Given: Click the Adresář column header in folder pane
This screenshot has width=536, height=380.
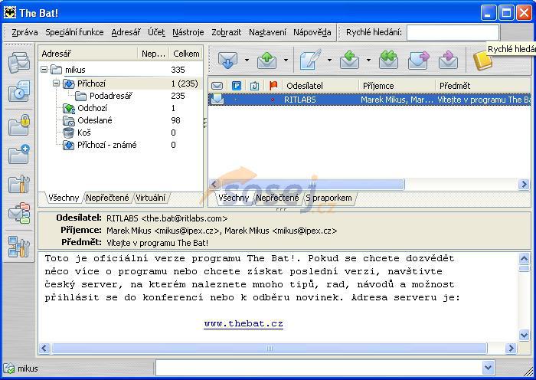Looking at the screenshot, I should click(x=88, y=54).
